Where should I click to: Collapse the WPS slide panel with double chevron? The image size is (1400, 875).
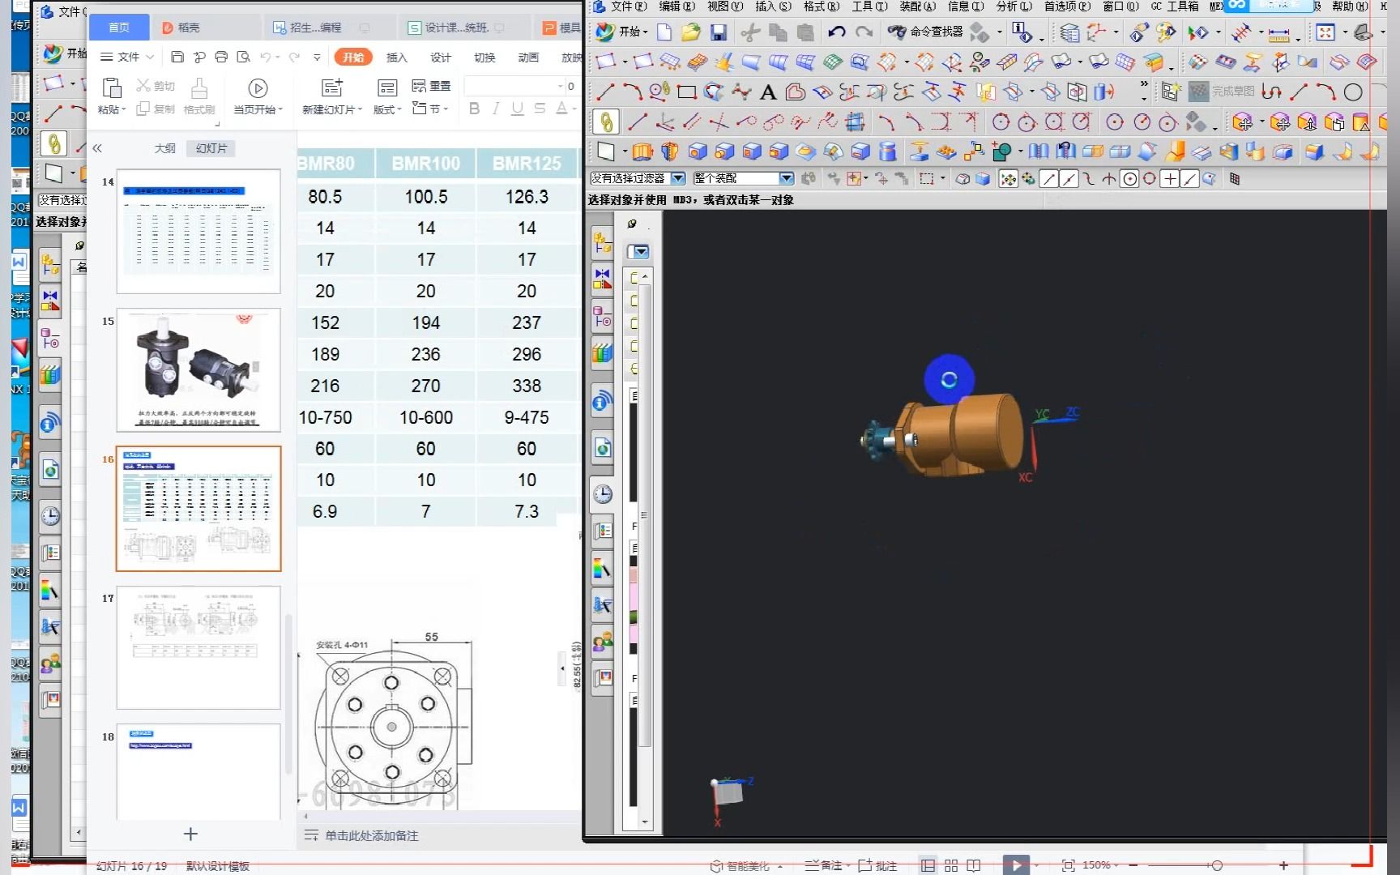(x=97, y=148)
